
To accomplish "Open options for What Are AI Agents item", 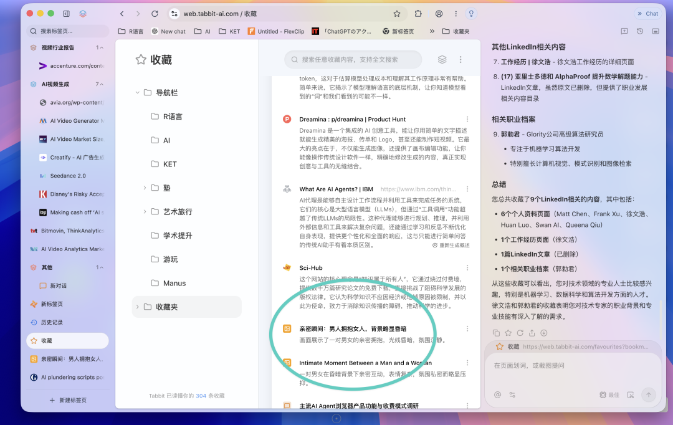I will [x=467, y=189].
